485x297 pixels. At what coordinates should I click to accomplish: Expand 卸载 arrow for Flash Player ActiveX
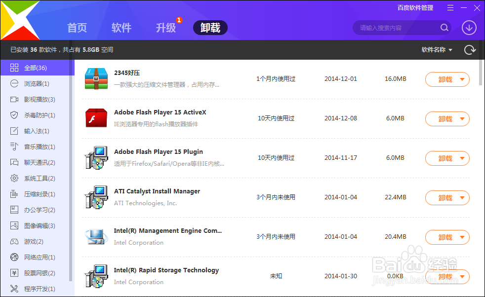[x=462, y=119]
